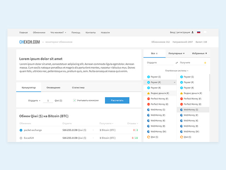This screenshot has height=170, width=226.
Task: Select the Все tab in the currency panel
Action: pyautogui.click(x=154, y=53)
